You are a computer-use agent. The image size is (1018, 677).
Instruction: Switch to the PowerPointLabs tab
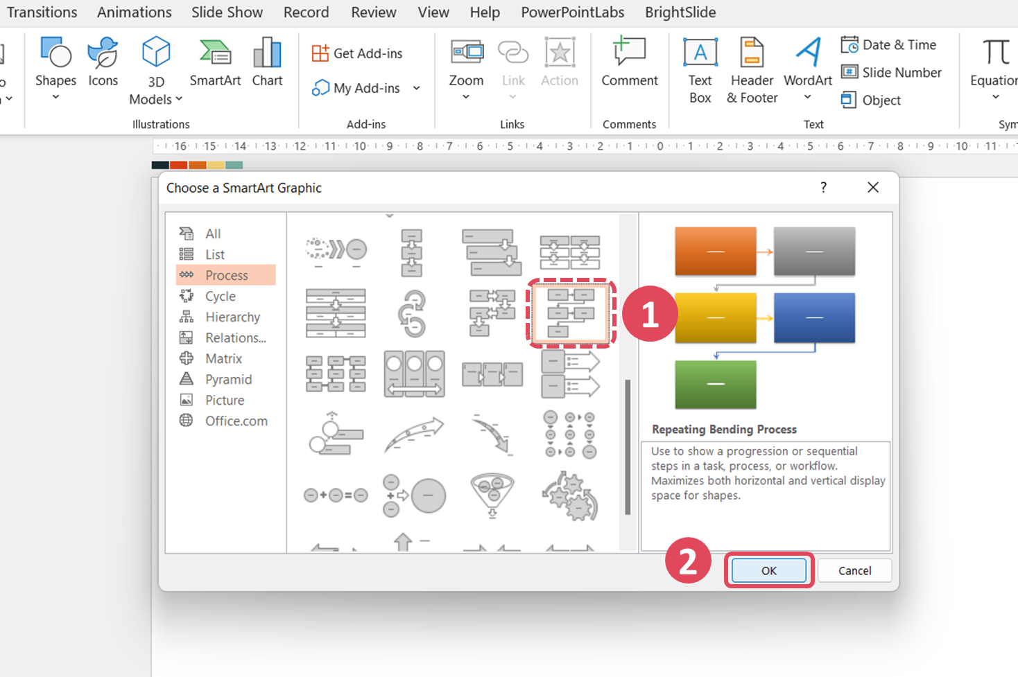point(573,12)
